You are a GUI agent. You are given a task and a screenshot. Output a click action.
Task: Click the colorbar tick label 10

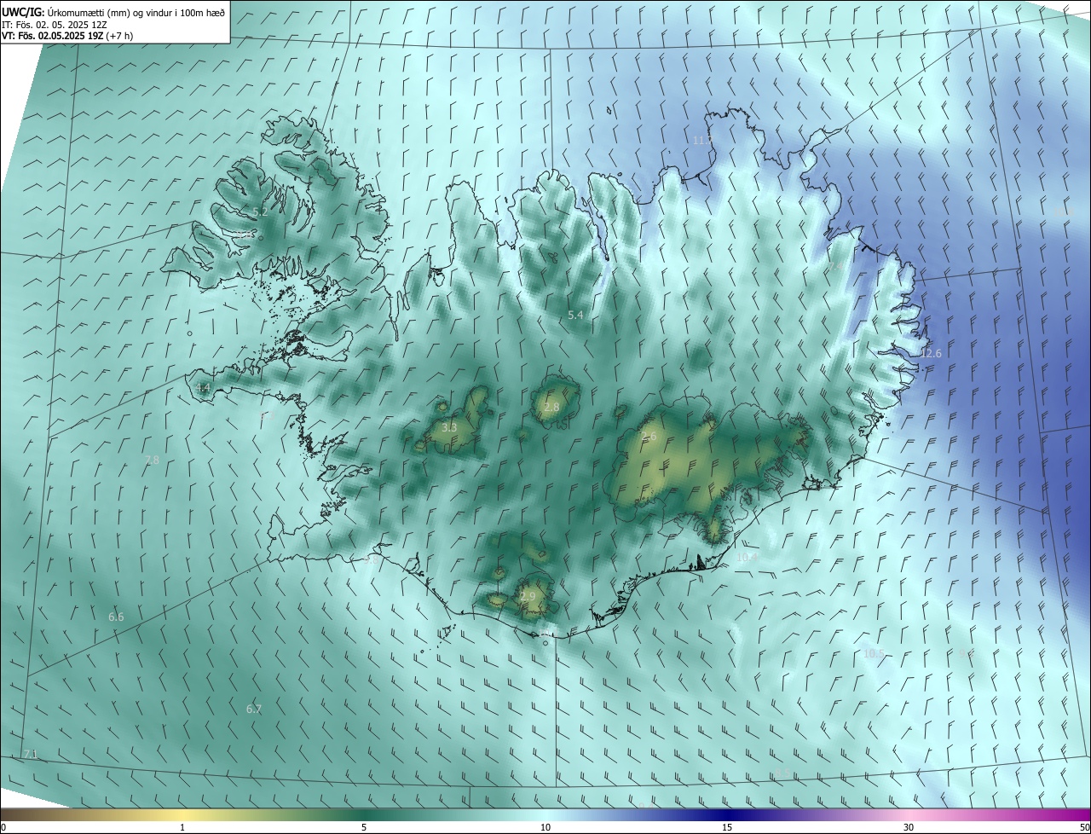click(x=545, y=827)
